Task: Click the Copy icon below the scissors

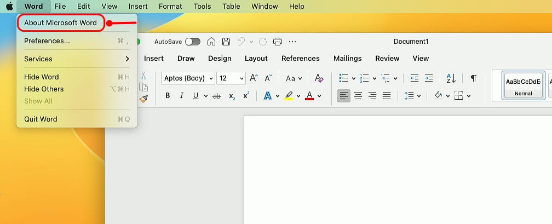Action: pyautogui.click(x=143, y=87)
